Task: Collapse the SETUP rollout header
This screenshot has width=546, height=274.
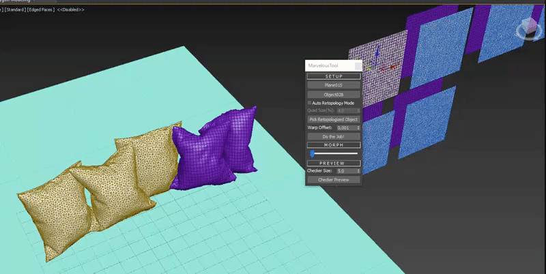Action: [x=334, y=76]
